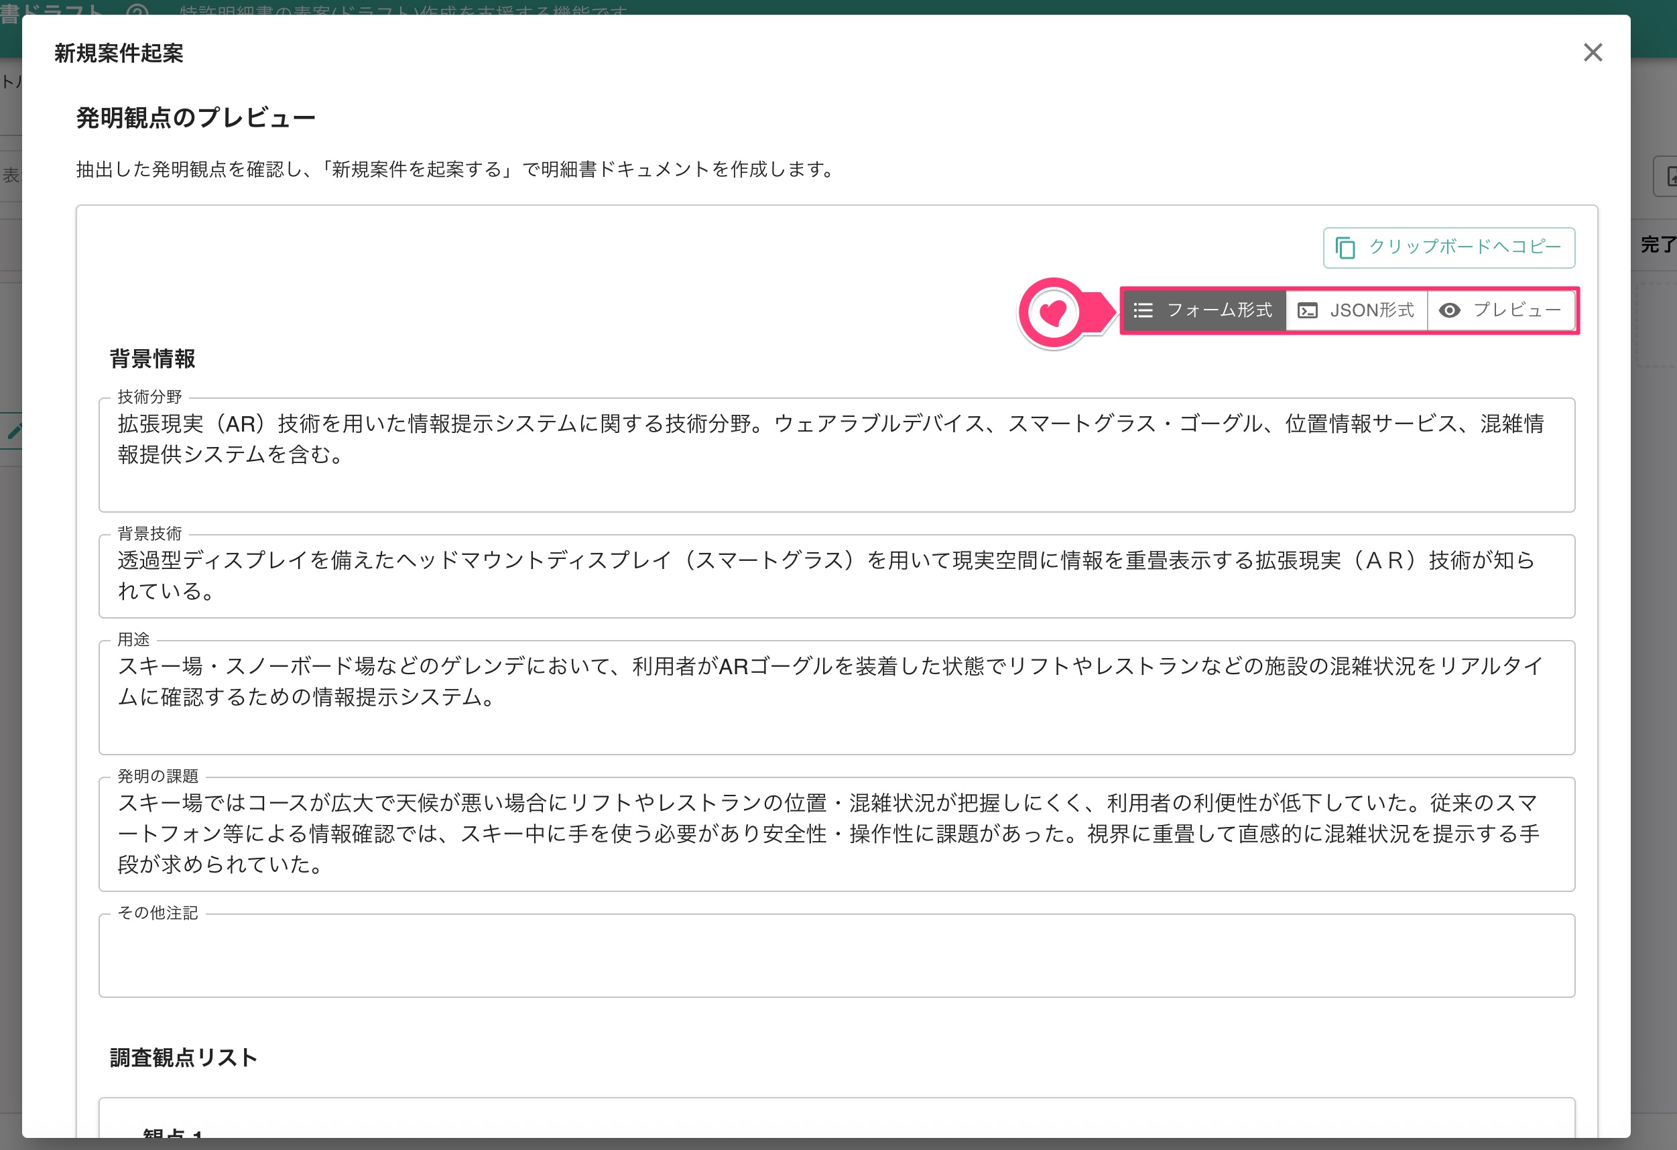
Task: Click the instruction text 抽出した発明観点を確認し
Action: pos(190,170)
